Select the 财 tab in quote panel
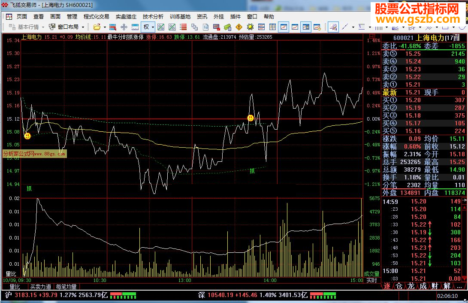468x303 pixels. 435,286
